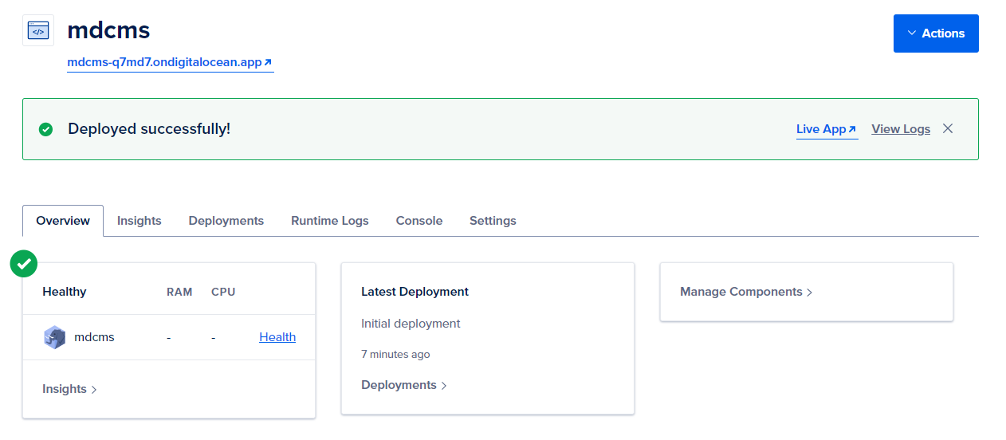Open the Console tab
The width and height of the screenshot is (1006, 440).
click(419, 221)
